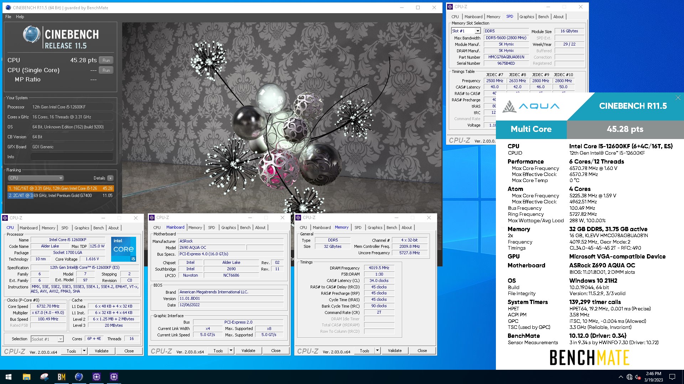Screen dimensions: 684x384
Task: Click the Details arrow icon in Ranking
Action: point(110,178)
